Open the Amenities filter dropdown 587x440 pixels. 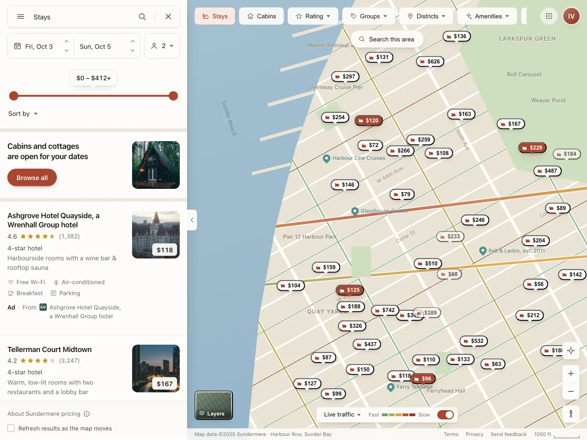pos(487,16)
